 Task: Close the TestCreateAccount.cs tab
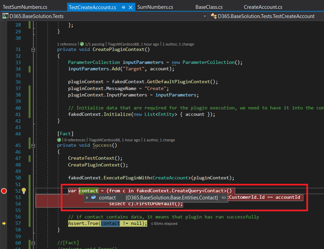[130, 7]
